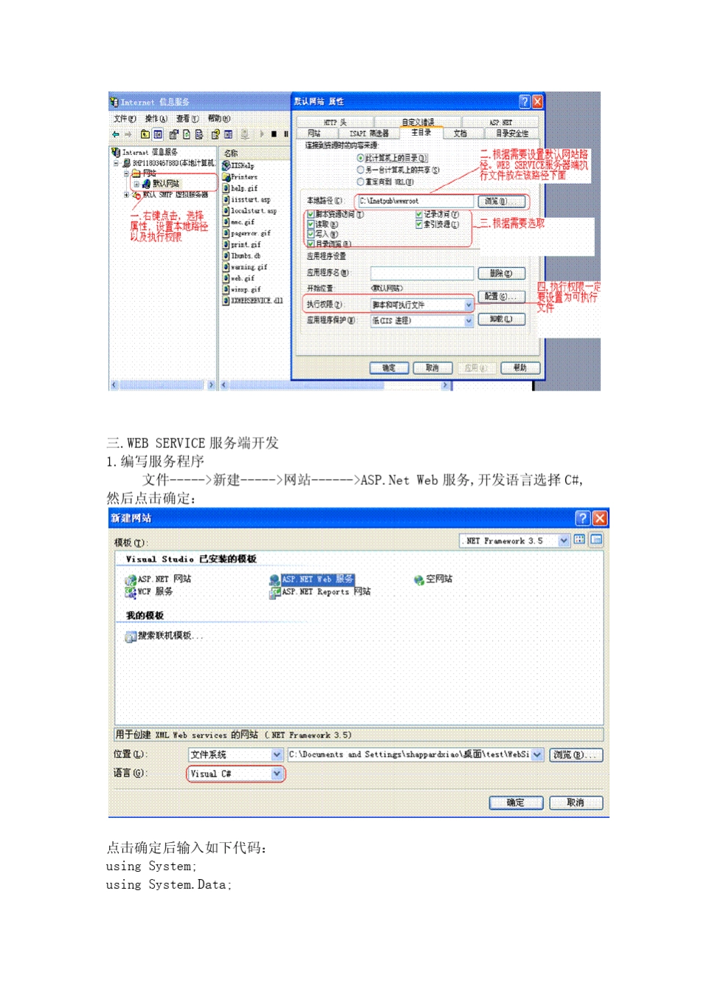Click the help ? button in 新建网站 title bar
The width and height of the screenshot is (701, 992).
click(583, 518)
